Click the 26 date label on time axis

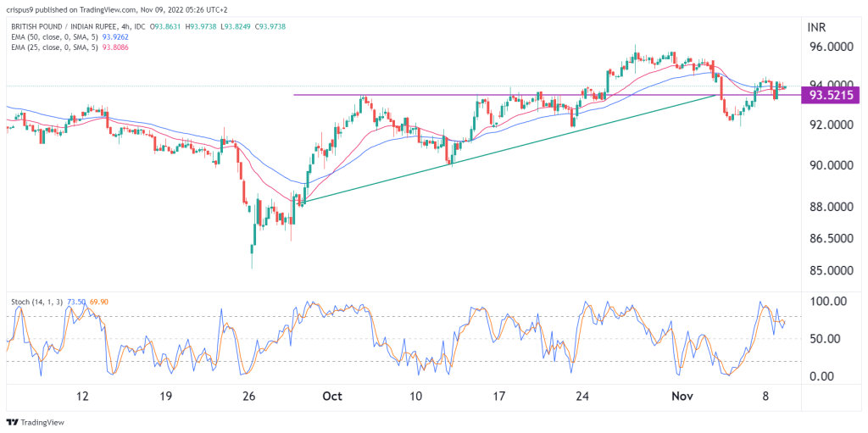tap(248, 397)
